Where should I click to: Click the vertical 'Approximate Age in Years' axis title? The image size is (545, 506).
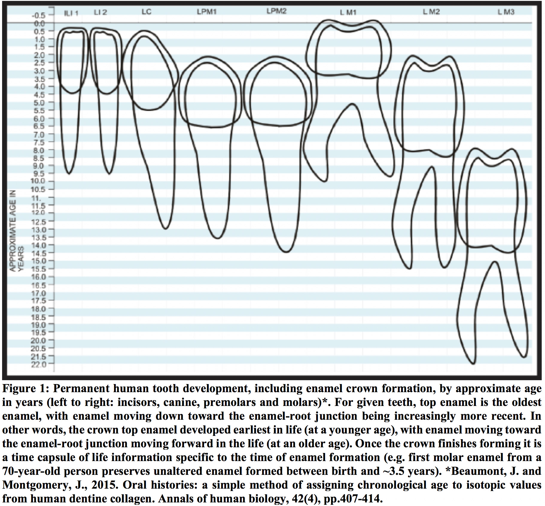point(16,231)
